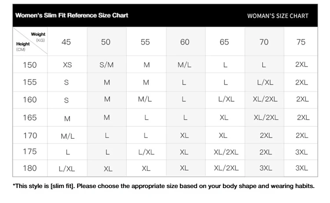Click the L/XL cell in the 155 row
330x203 pixels.
coord(265,82)
